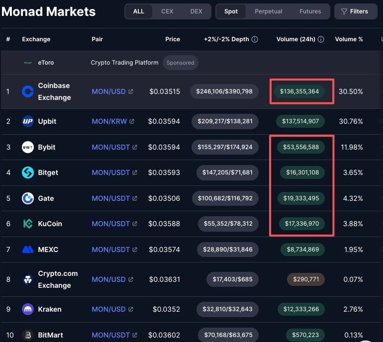Open Coinbase Exchange MON/USD pair link

point(109,91)
